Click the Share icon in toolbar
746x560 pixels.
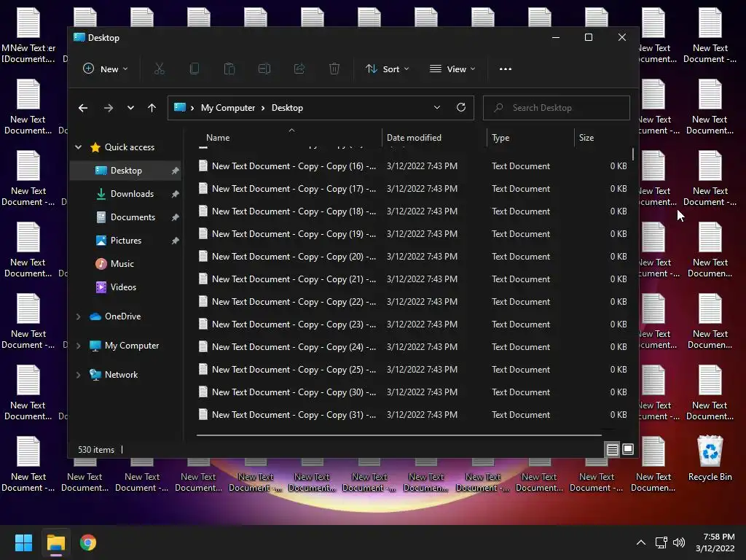[299, 69]
